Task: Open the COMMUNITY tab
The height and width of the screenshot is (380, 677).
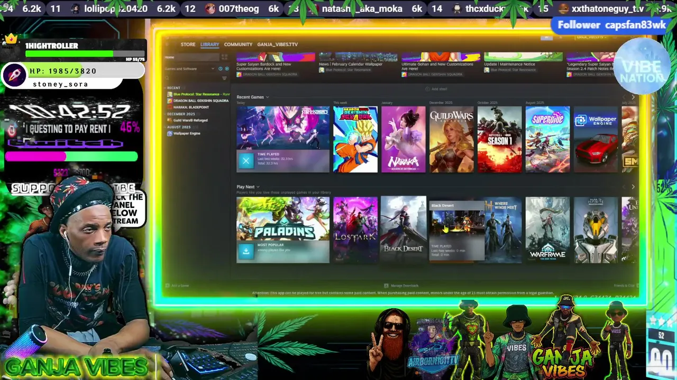Action: [x=238, y=44]
